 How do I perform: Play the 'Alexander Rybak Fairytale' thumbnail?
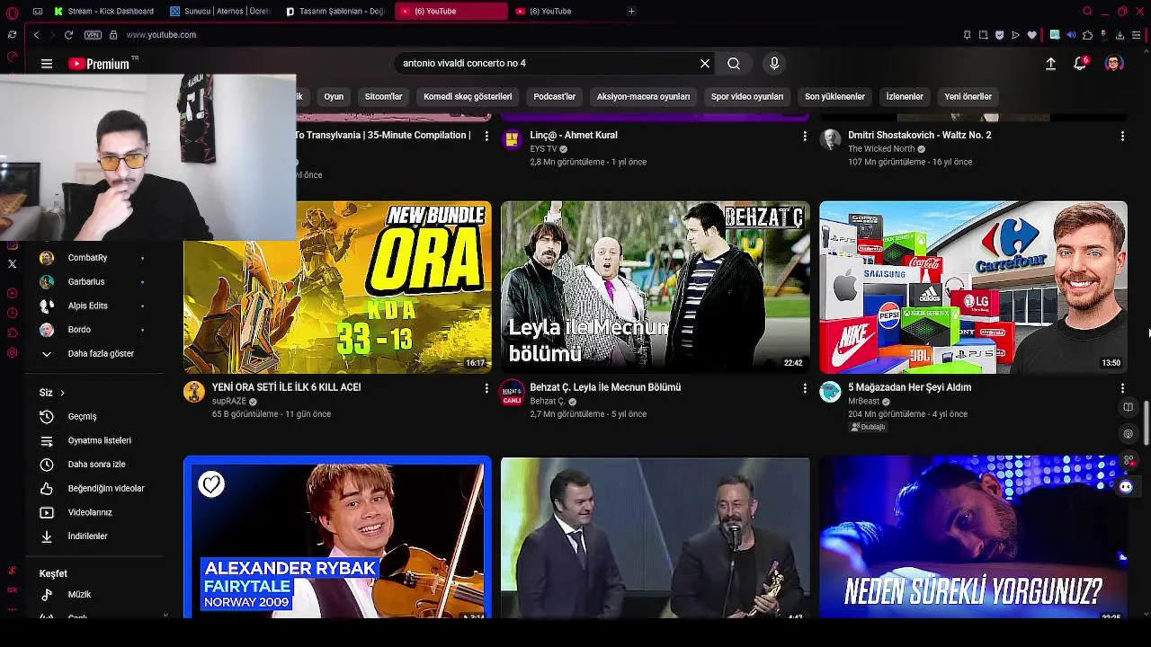[x=337, y=538]
